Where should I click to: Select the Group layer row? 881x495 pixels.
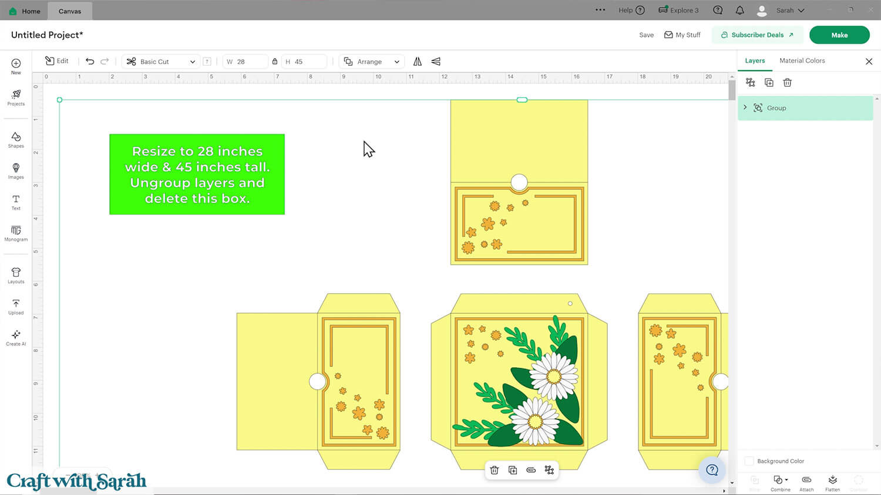(x=805, y=108)
